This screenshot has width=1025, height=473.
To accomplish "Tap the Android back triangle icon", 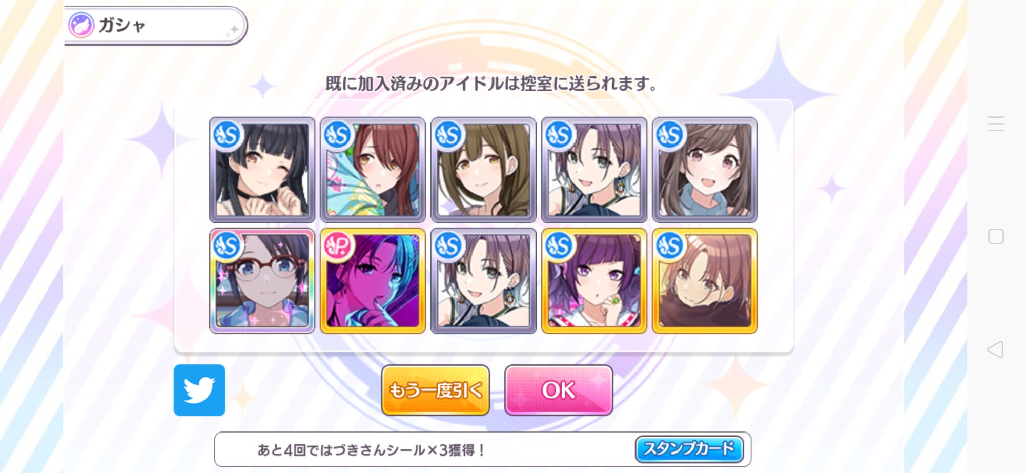I will coord(995,349).
